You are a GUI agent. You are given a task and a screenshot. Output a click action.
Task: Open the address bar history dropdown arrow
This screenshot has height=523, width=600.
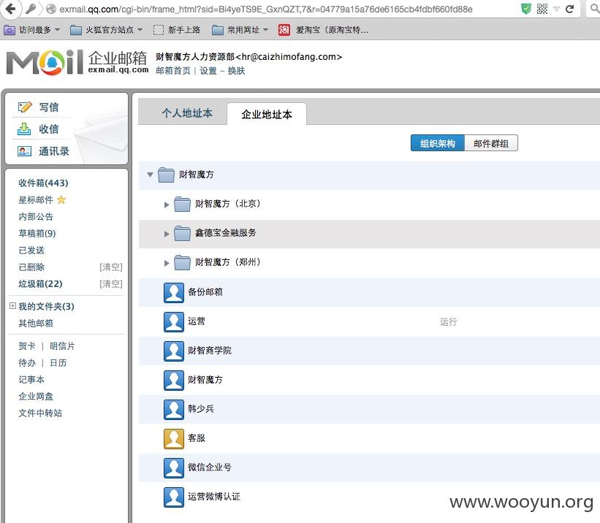(556, 9)
